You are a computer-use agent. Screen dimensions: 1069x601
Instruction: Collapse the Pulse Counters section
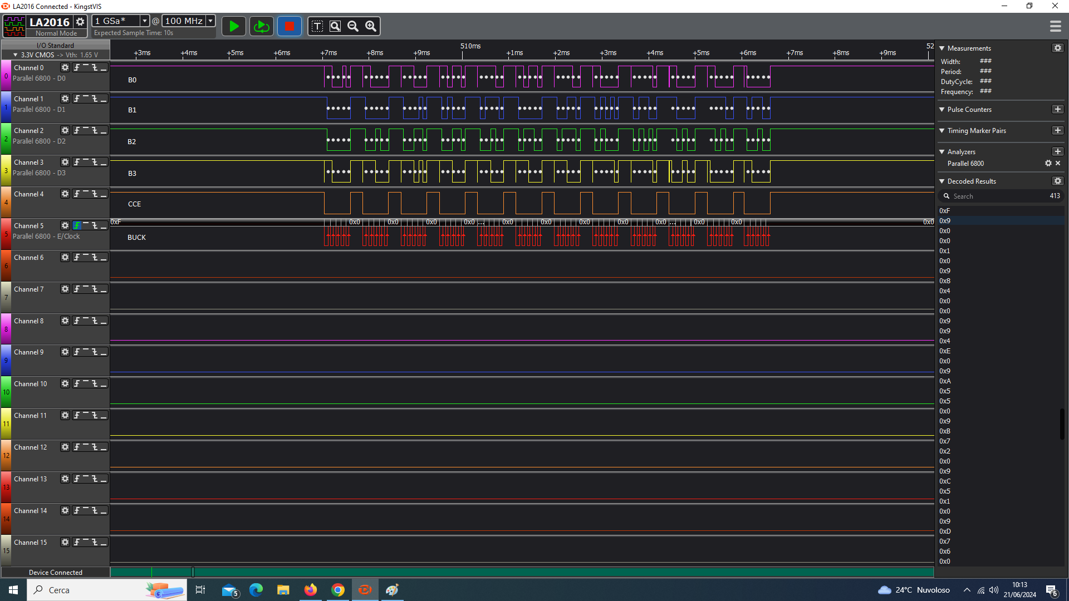tap(942, 110)
